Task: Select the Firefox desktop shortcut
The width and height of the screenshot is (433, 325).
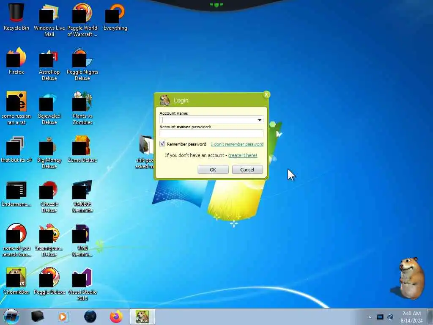Action: coord(16,61)
